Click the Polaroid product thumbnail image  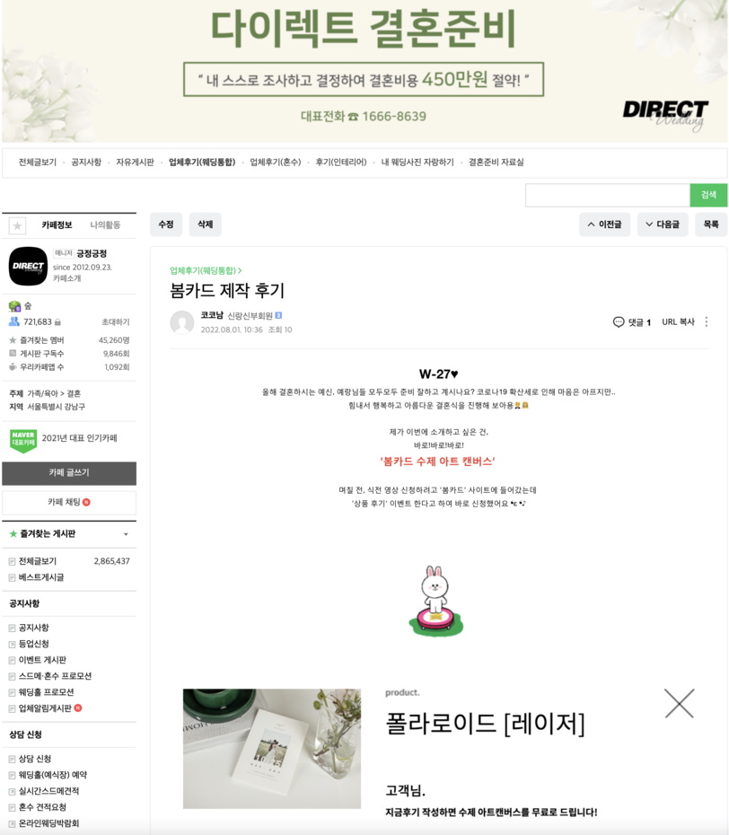(271, 748)
